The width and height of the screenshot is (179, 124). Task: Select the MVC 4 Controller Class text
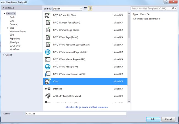pos(64,15)
